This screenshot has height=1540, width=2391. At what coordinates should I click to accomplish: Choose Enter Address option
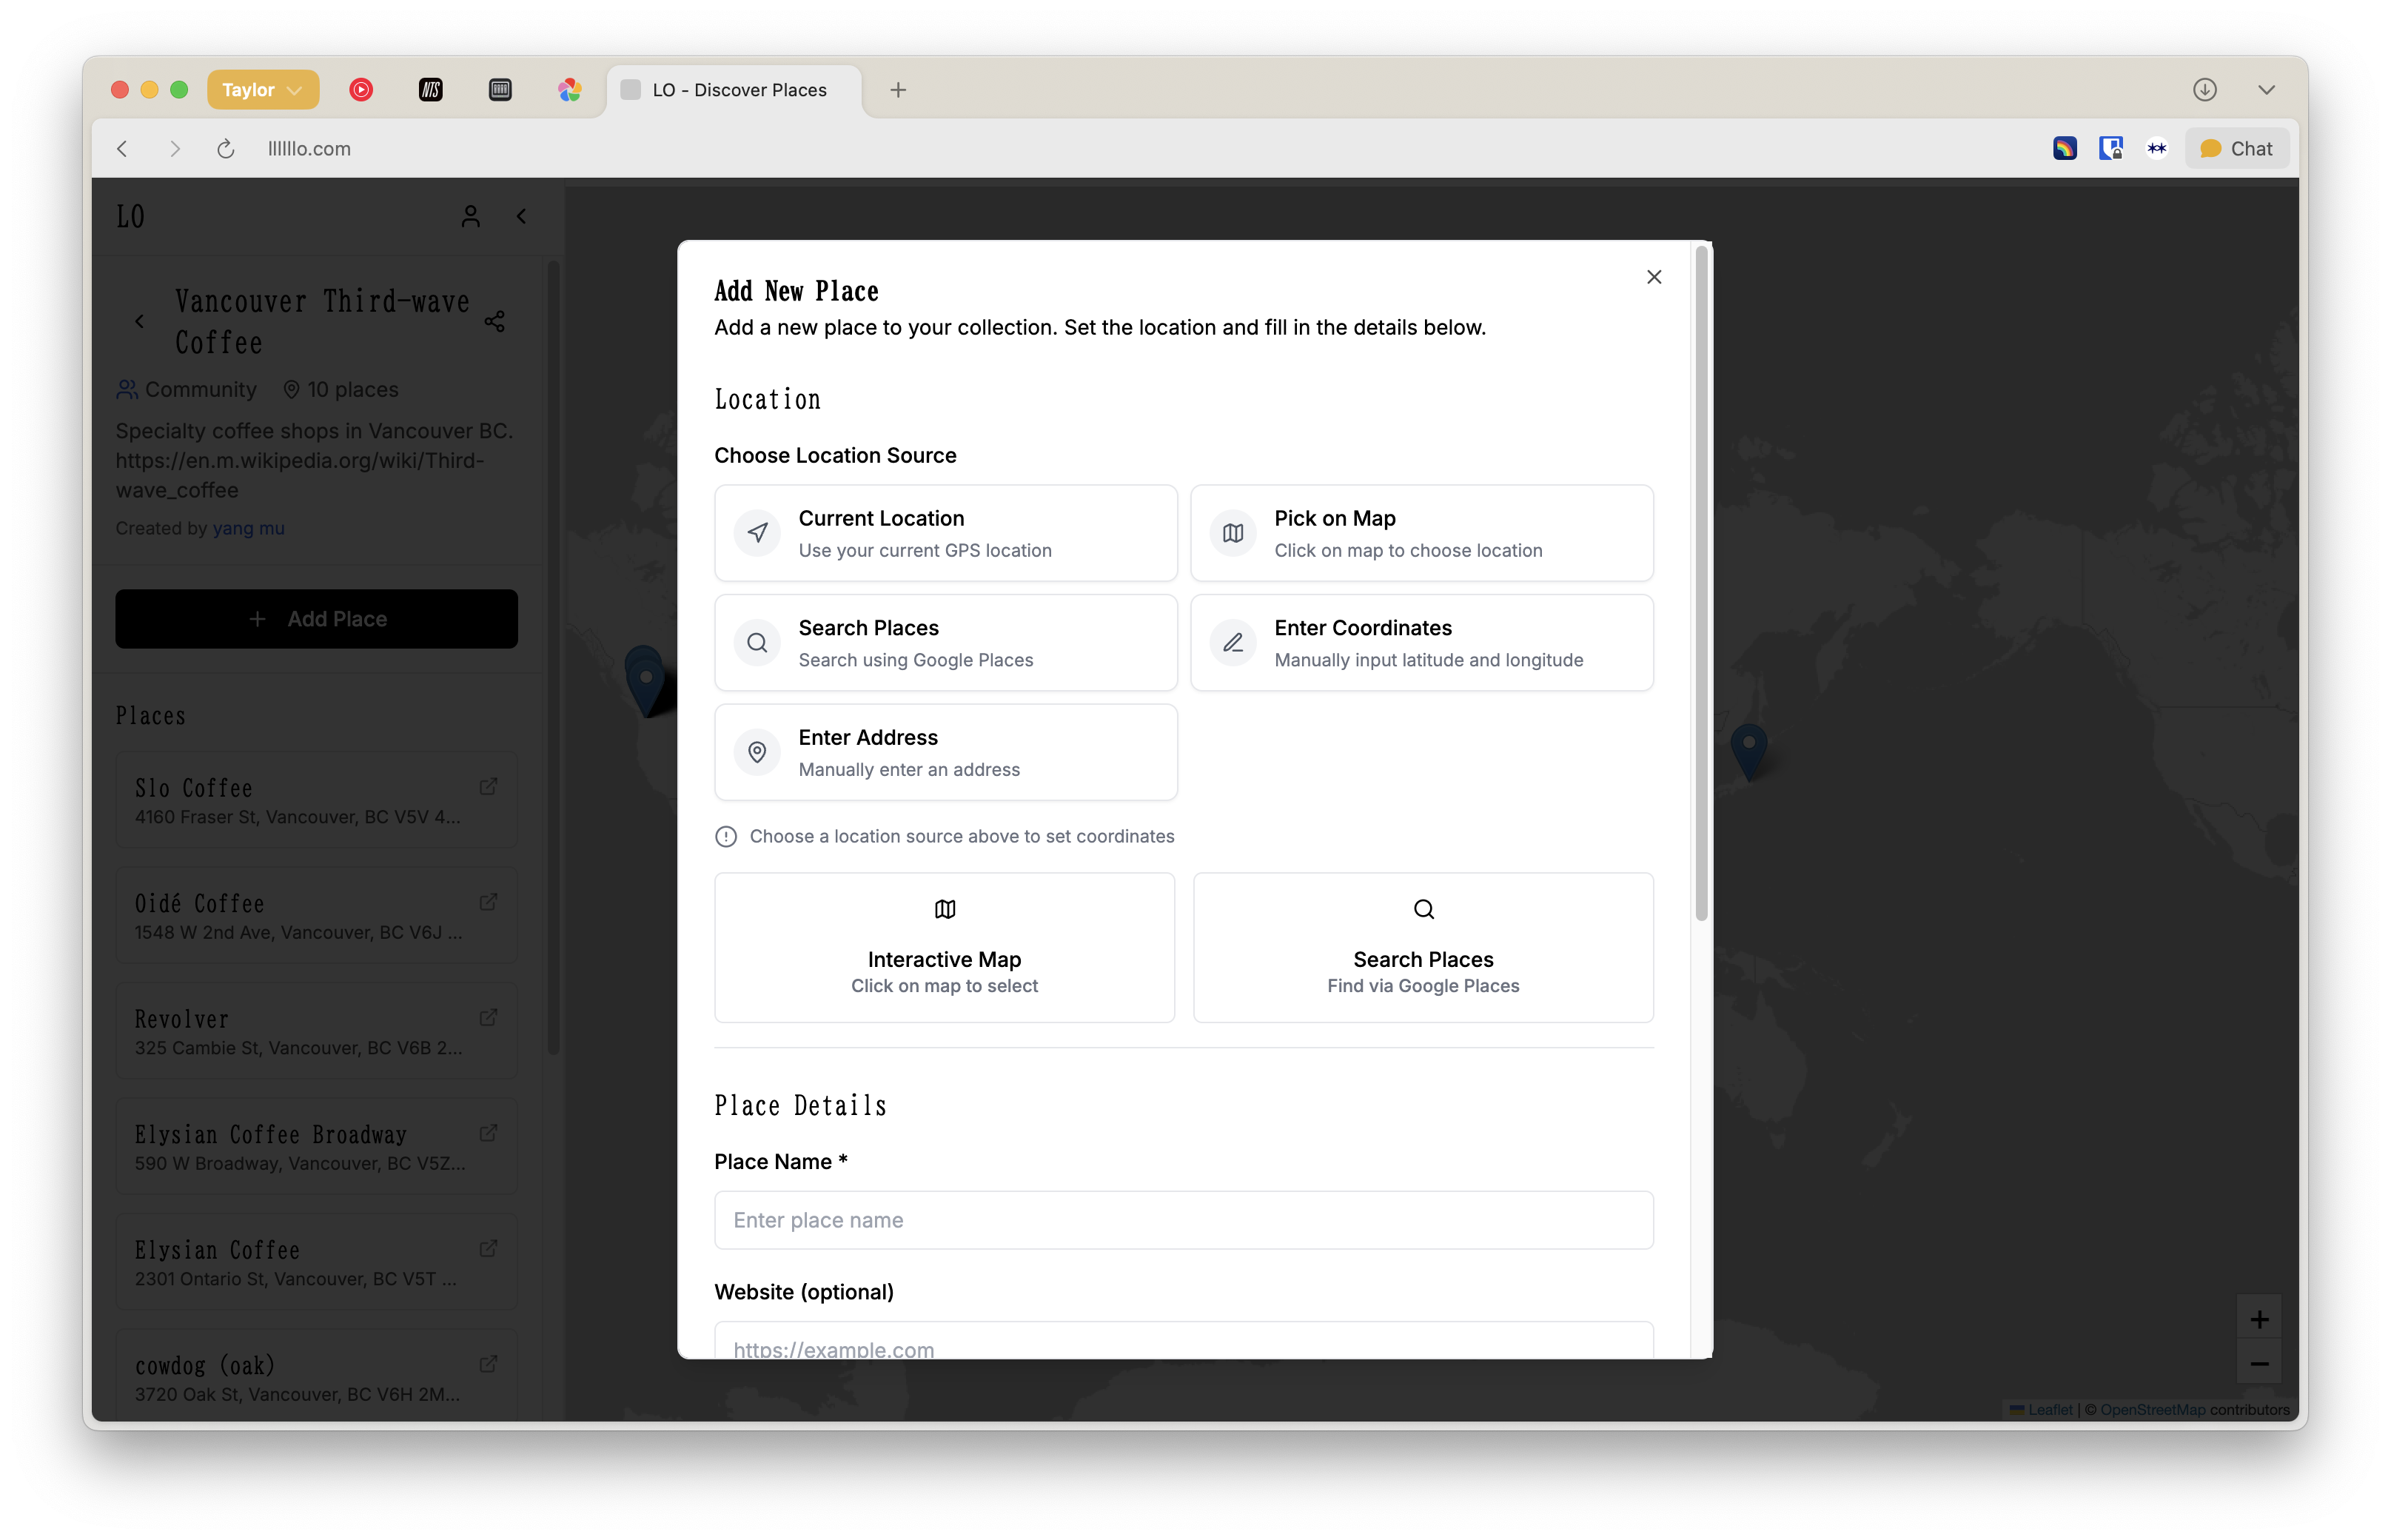pyautogui.click(x=945, y=752)
